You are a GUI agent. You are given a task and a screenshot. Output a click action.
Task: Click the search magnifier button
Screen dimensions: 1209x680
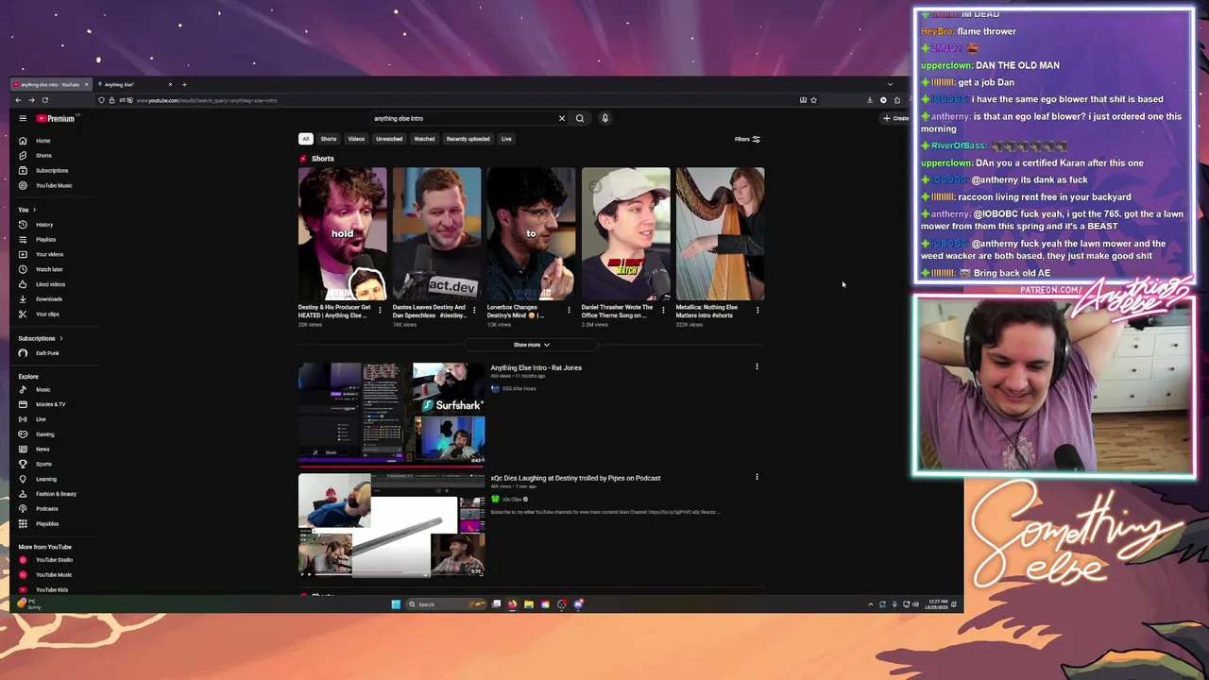point(580,118)
